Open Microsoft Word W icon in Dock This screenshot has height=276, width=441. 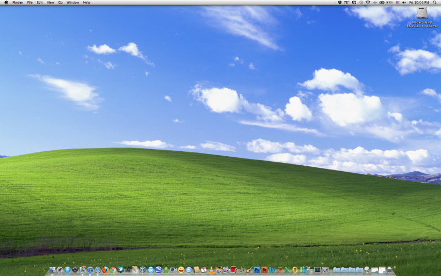pyautogui.click(x=272, y=269)
